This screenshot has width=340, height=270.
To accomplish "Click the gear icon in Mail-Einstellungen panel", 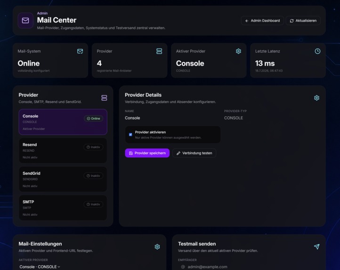I will [157, 247].
